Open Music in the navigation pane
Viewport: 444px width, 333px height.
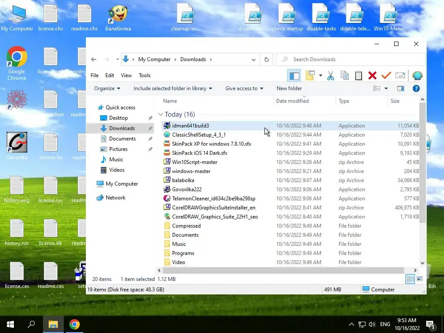click(116, 160)
